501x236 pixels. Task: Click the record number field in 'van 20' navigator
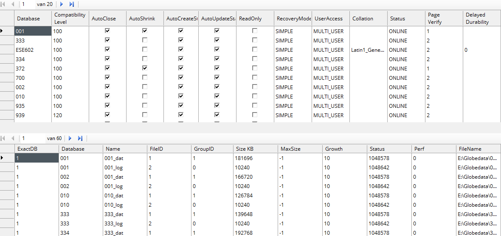click(28, 4)
